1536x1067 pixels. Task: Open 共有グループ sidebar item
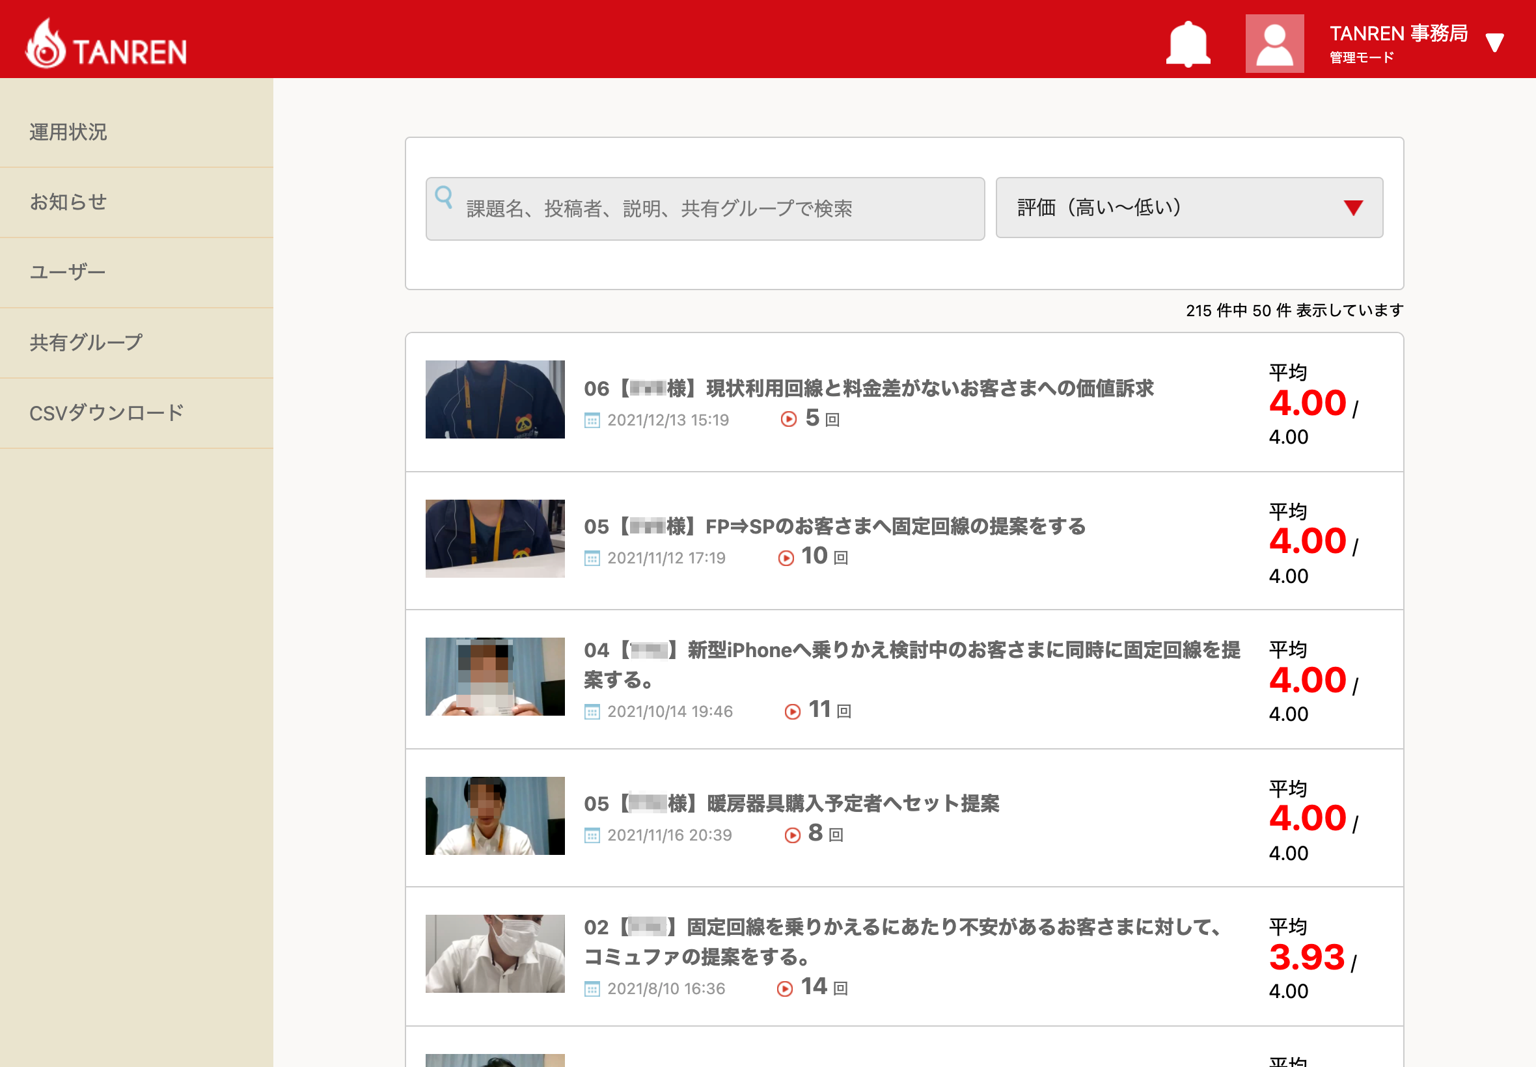86,342
